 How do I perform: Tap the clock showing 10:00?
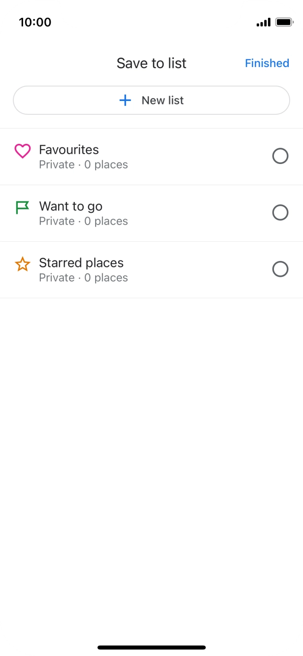click(x=36, y=22)
